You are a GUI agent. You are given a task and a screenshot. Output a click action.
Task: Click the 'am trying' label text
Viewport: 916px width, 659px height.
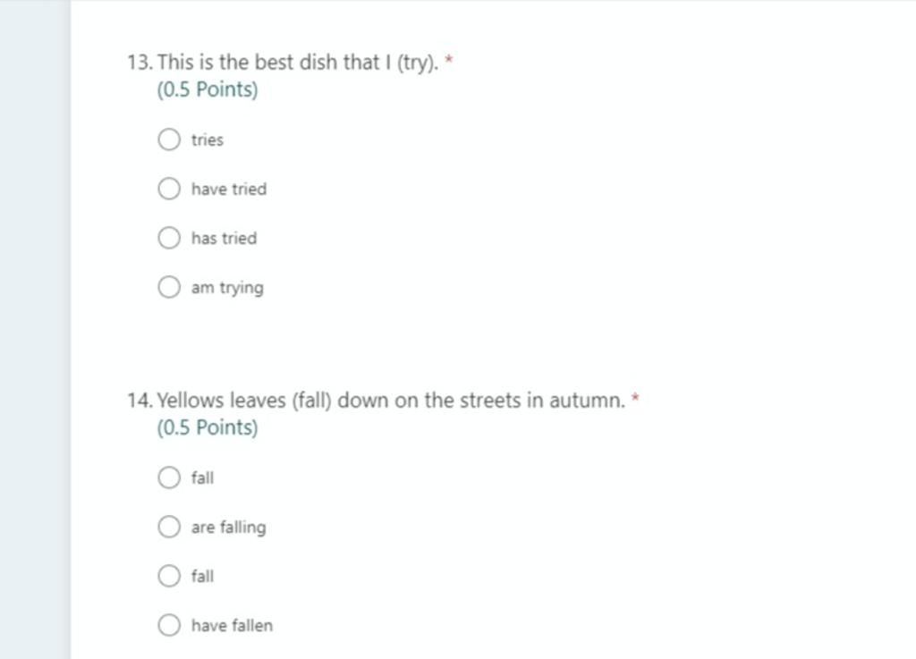click(x=227, y=288)
